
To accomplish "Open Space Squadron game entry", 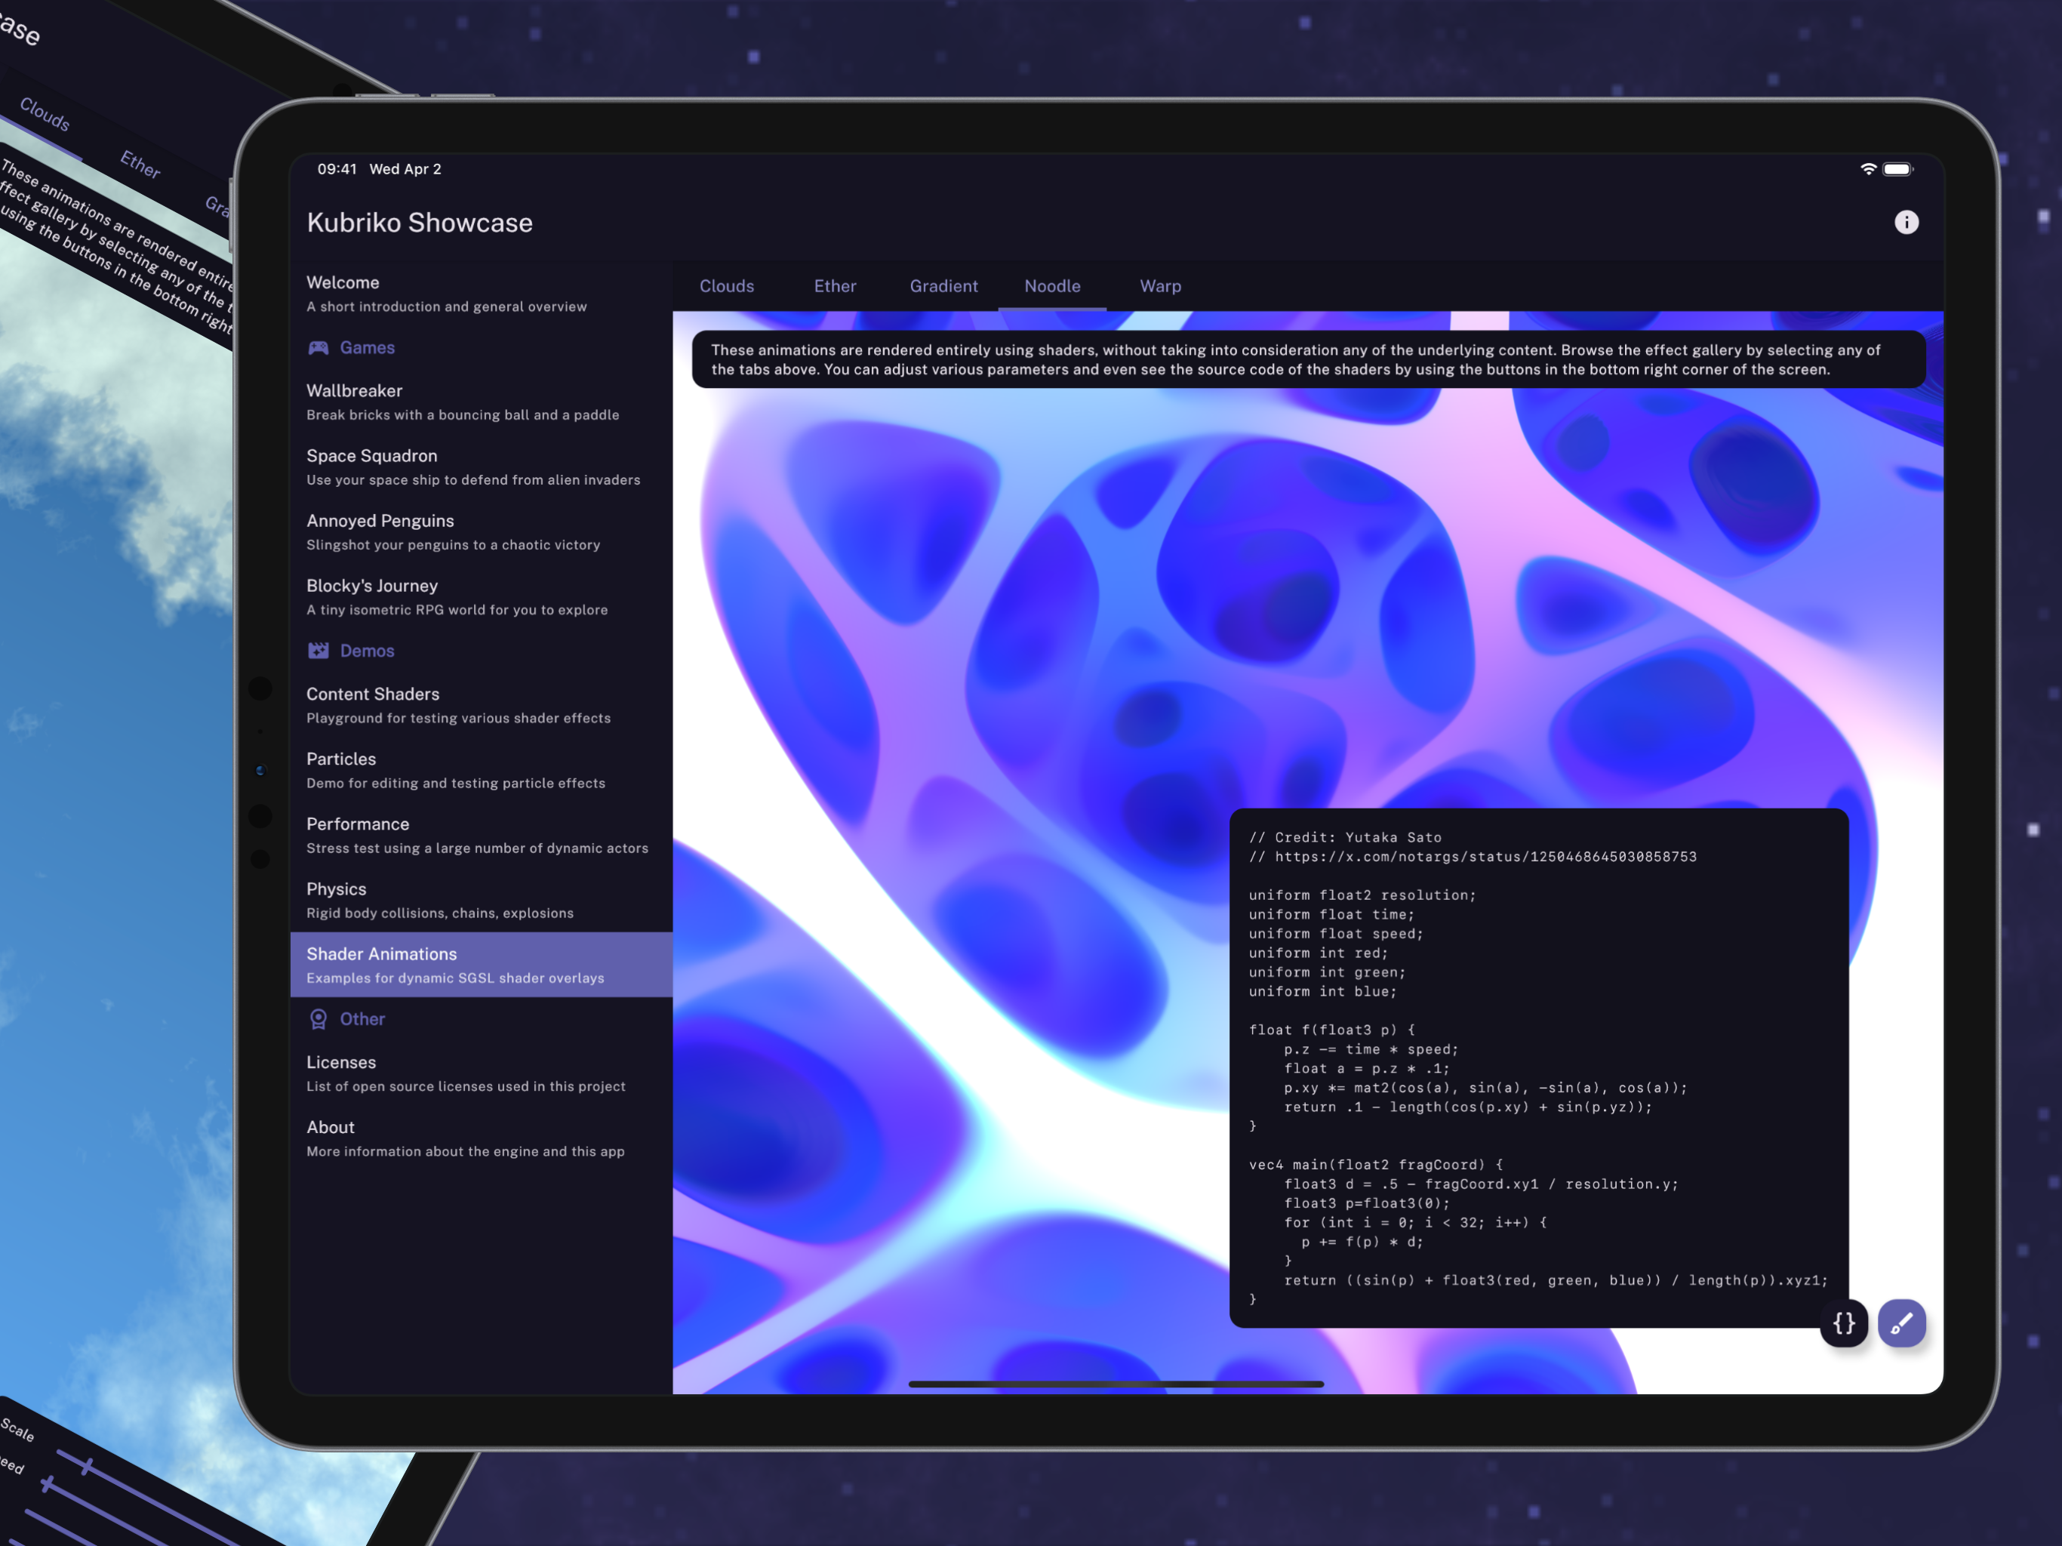I will [472, 467].
